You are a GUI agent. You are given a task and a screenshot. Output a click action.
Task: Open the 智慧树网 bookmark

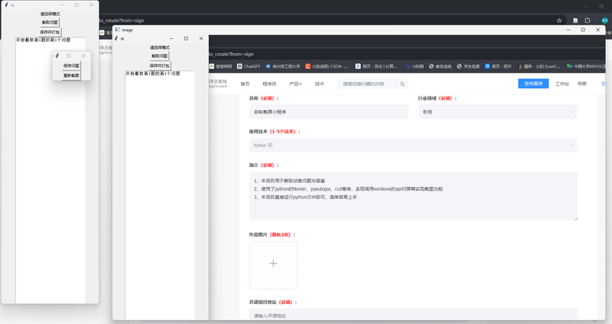[x=220, y=67]
